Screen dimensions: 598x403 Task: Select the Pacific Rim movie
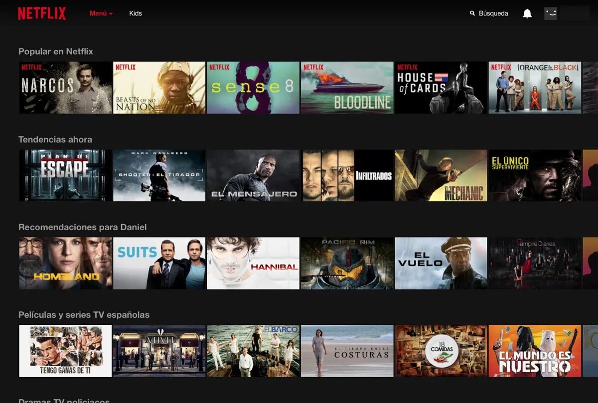pyautogui.click(x=347, y=263)
